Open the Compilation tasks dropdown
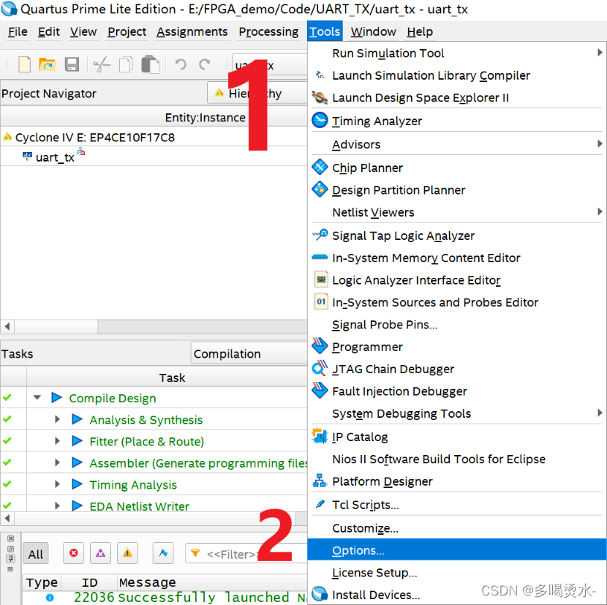607x605 pixels. [249, 353]
